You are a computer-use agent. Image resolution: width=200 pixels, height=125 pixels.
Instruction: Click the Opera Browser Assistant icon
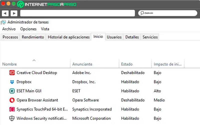(x=12, y=100)
